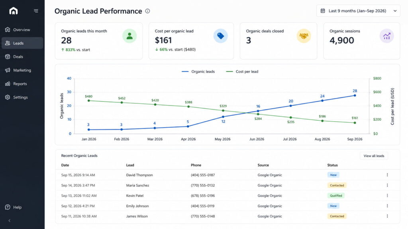Open the date range dropdown
This screenshot has height=229, width=408.
pyautogui.click(x=358, y=11)
